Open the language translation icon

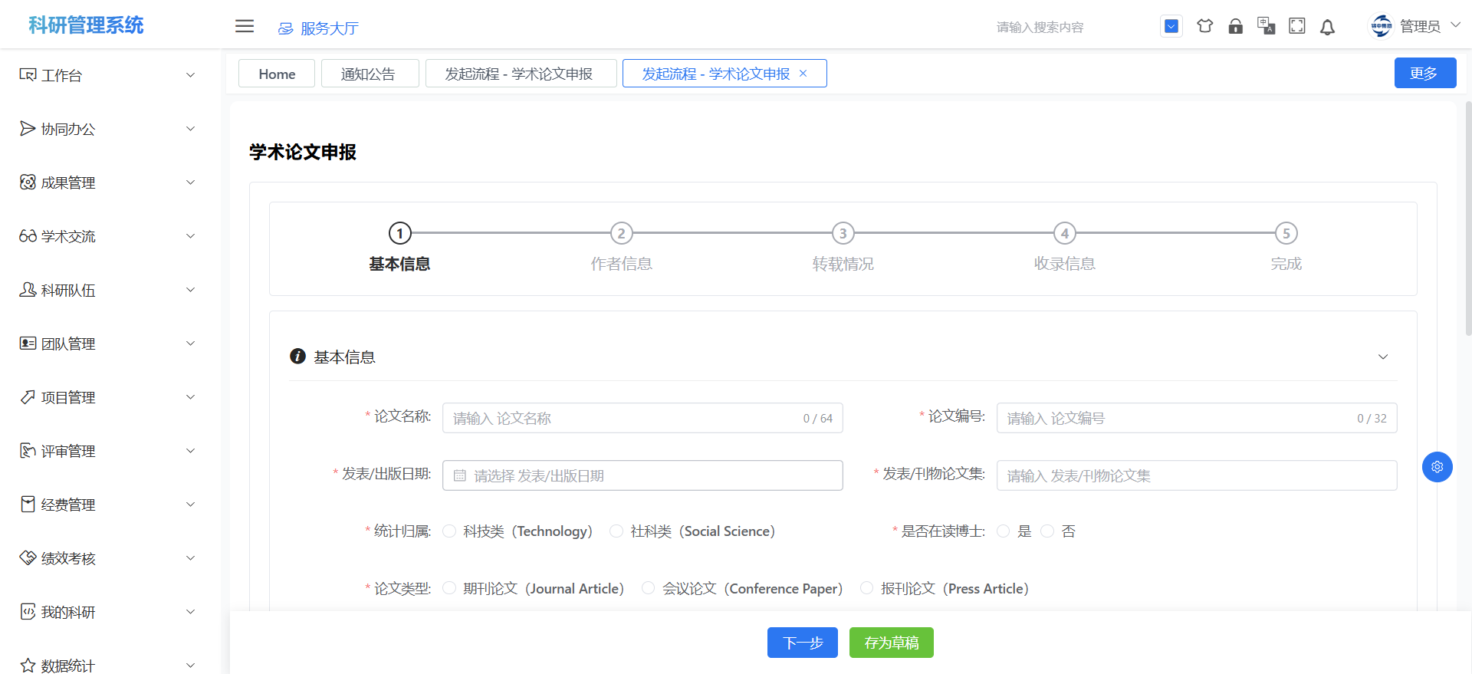click(1266, 26)
